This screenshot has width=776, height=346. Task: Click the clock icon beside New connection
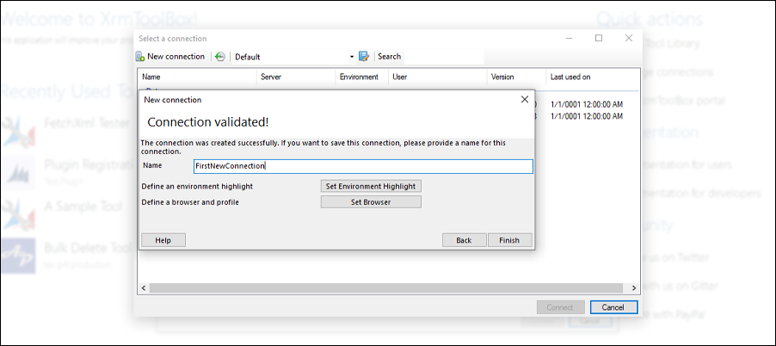[x=220, y=57]
